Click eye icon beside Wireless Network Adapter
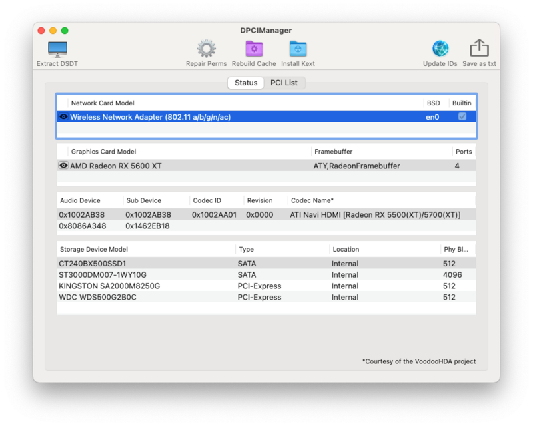Image resolution: width=533 pixels, height=426 pixels. point(63,117)
